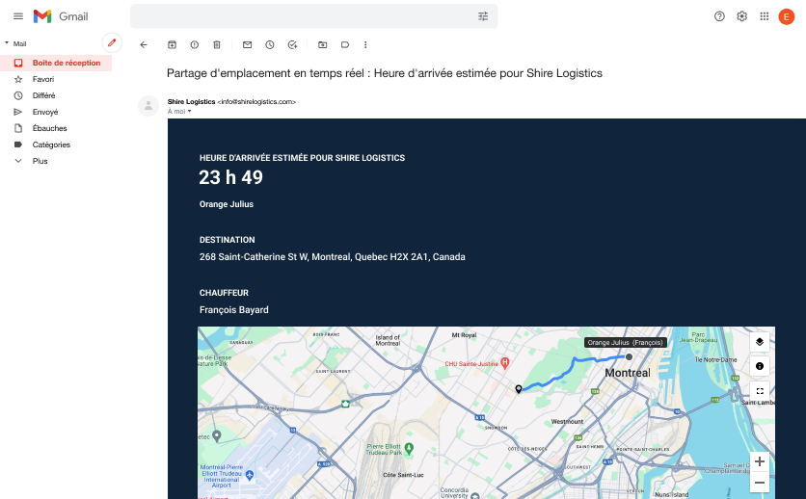Click the email subject line
This screenshot has width=806, height=499.
point(385,73)
